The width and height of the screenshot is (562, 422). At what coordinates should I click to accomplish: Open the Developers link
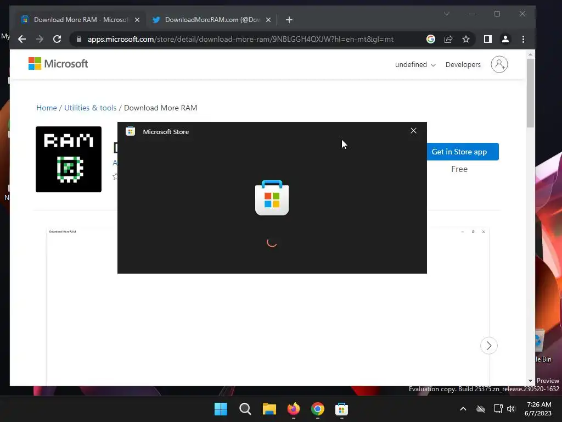click(463, 65)
